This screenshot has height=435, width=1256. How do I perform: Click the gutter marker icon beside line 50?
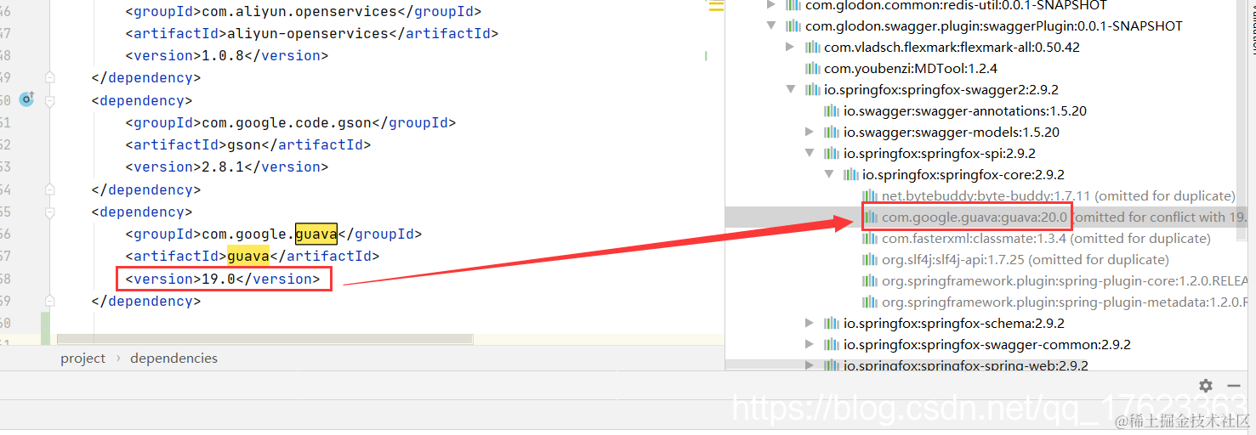pyautogui.click(x=26, y=99)
